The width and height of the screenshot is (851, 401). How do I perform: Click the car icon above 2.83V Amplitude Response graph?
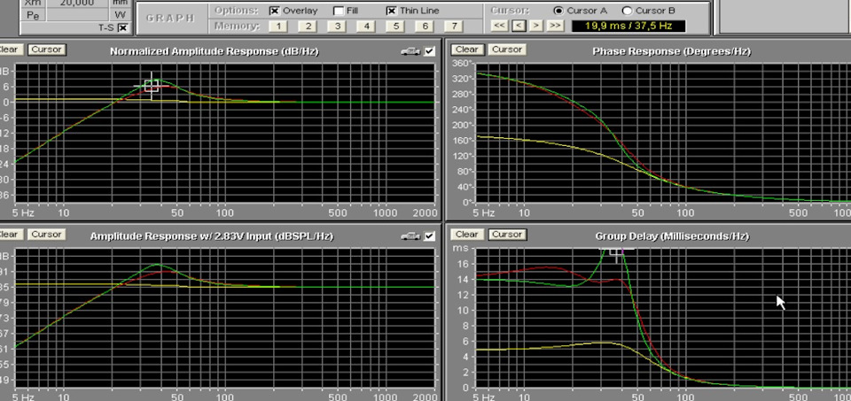410,236
